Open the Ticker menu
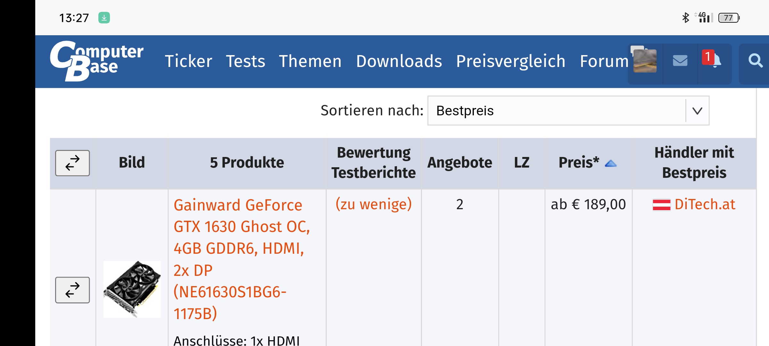 (x=188, y=61)
